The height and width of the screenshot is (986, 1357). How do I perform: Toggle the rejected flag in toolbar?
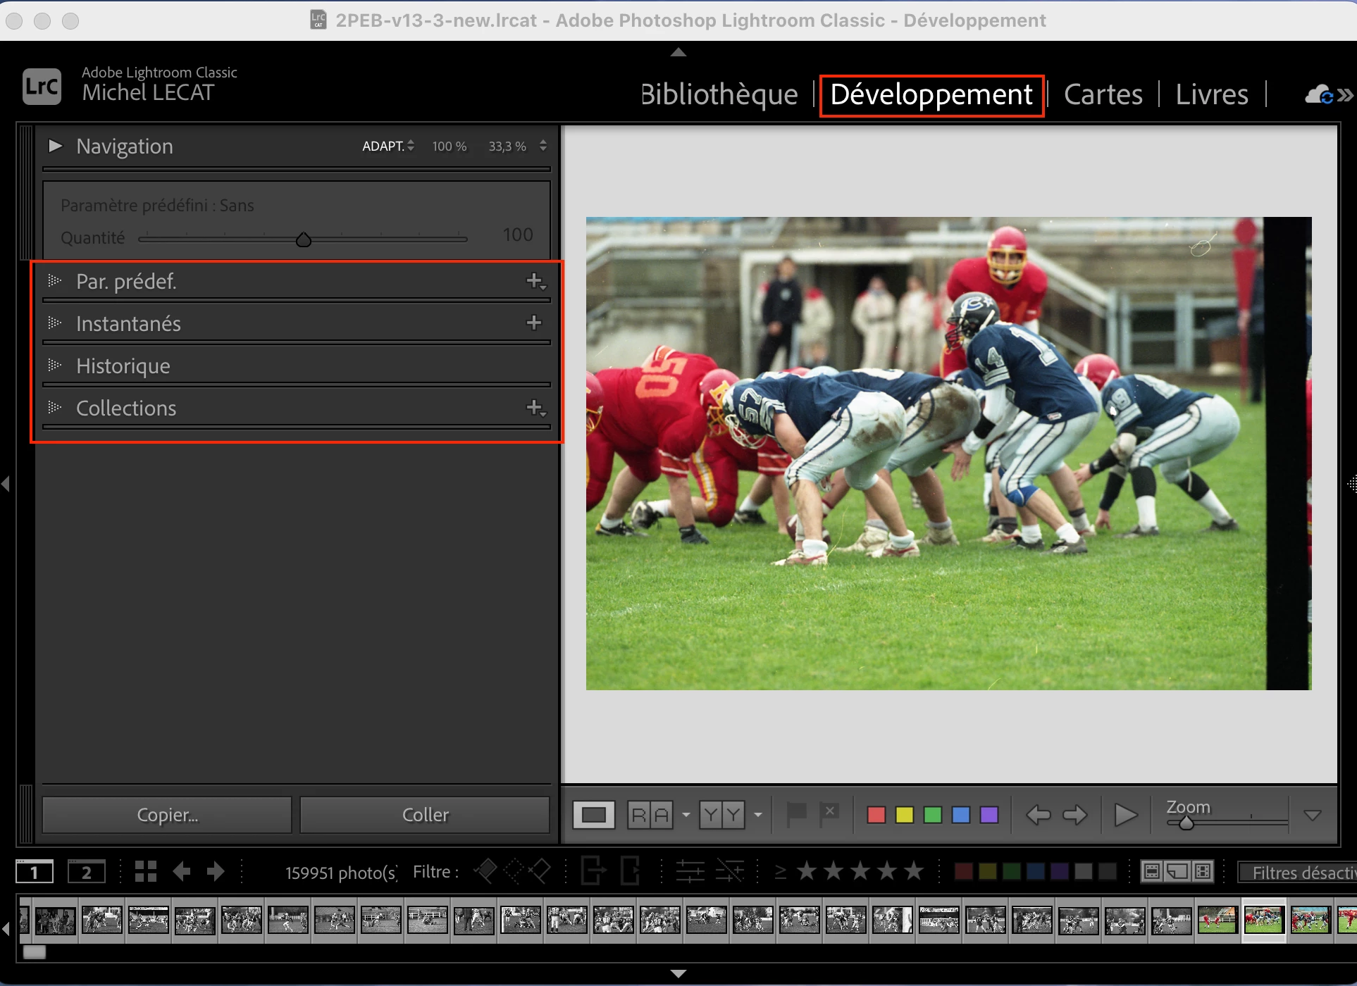829,814
